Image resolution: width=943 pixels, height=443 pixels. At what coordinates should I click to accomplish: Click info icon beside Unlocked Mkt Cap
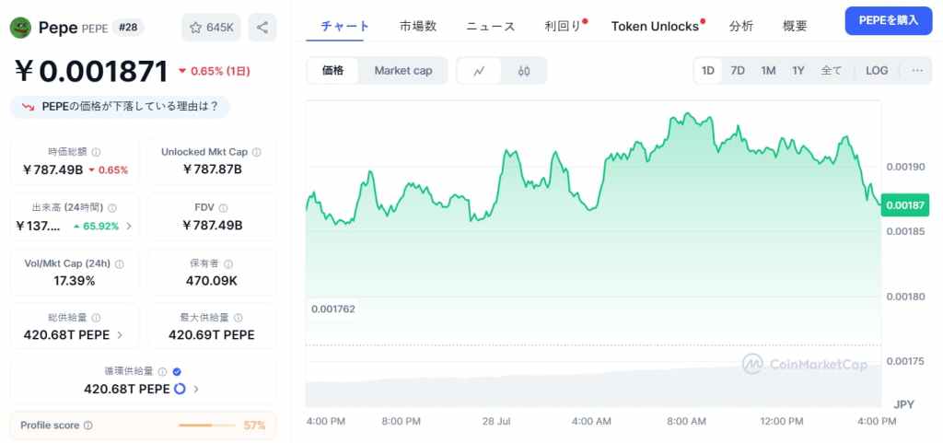pyautogui.click(x=257, y=152)
